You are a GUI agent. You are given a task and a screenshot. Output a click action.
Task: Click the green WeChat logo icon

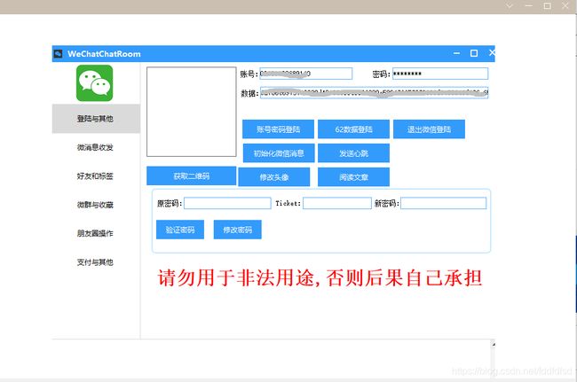(94, 83)
